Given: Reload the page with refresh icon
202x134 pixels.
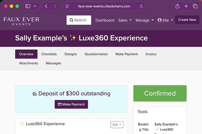Looking at the screenshot, I should [x=142, y=6].
